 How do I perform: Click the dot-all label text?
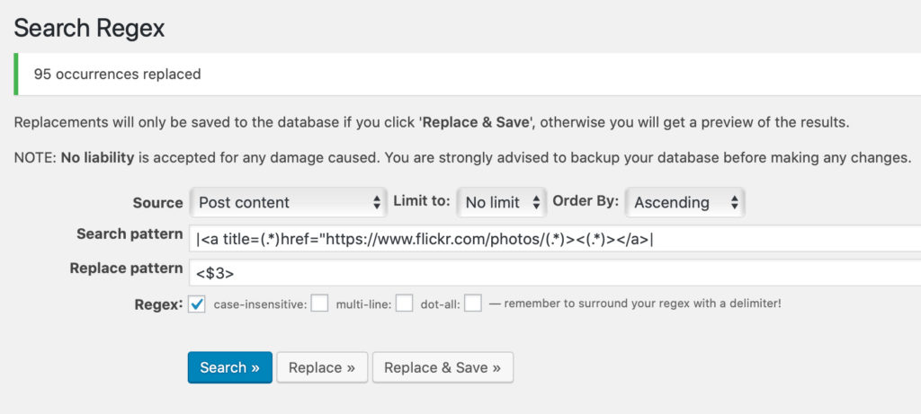pos(439,304)
